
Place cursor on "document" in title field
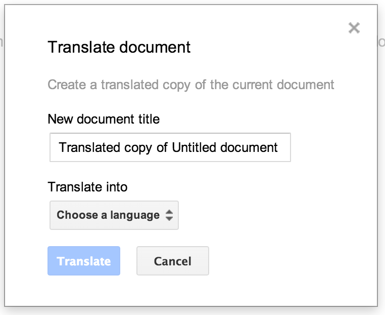pyautogui.click(x=249, y=147)
